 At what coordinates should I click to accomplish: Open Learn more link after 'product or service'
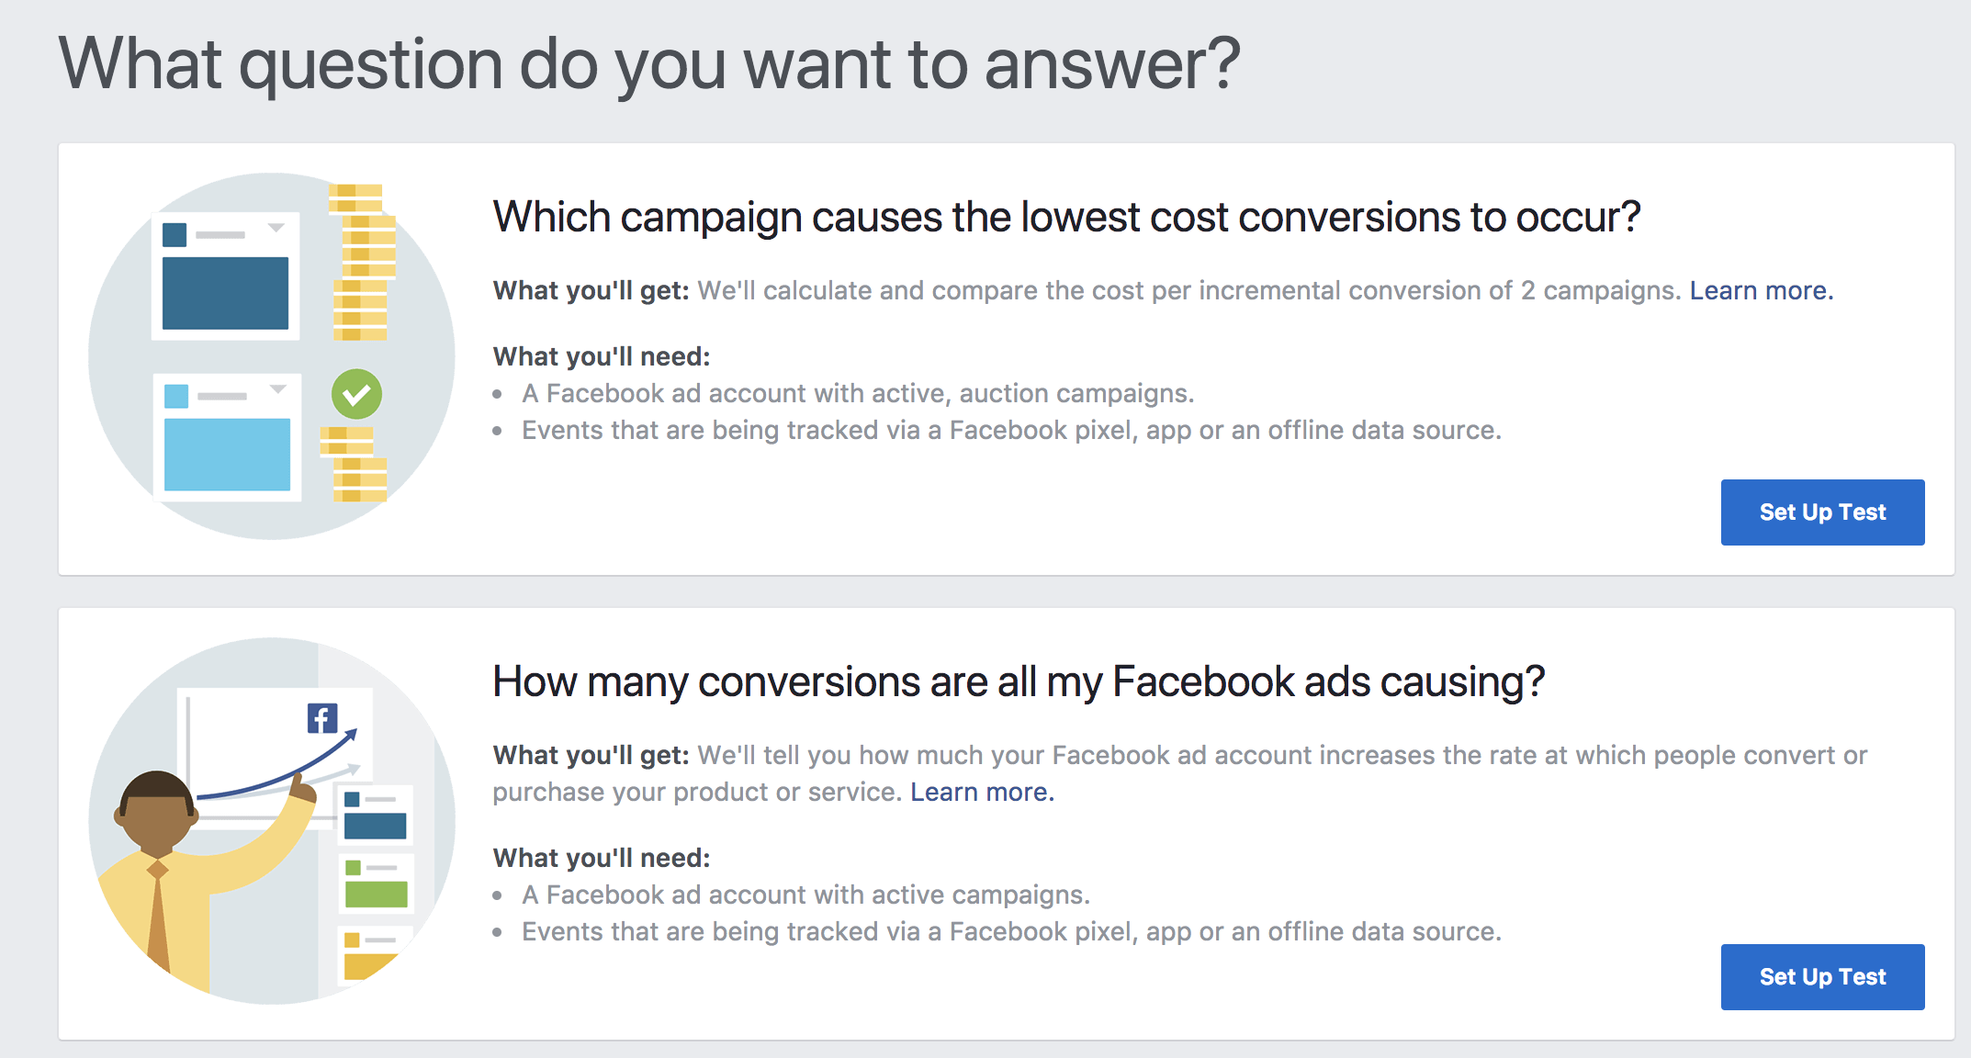point(982,792)
